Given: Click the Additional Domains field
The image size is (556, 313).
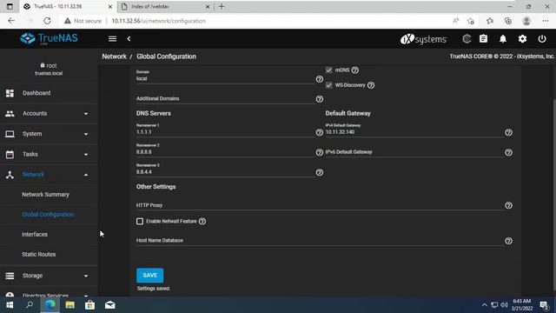Looking at the screenshot, I should 225,98.
